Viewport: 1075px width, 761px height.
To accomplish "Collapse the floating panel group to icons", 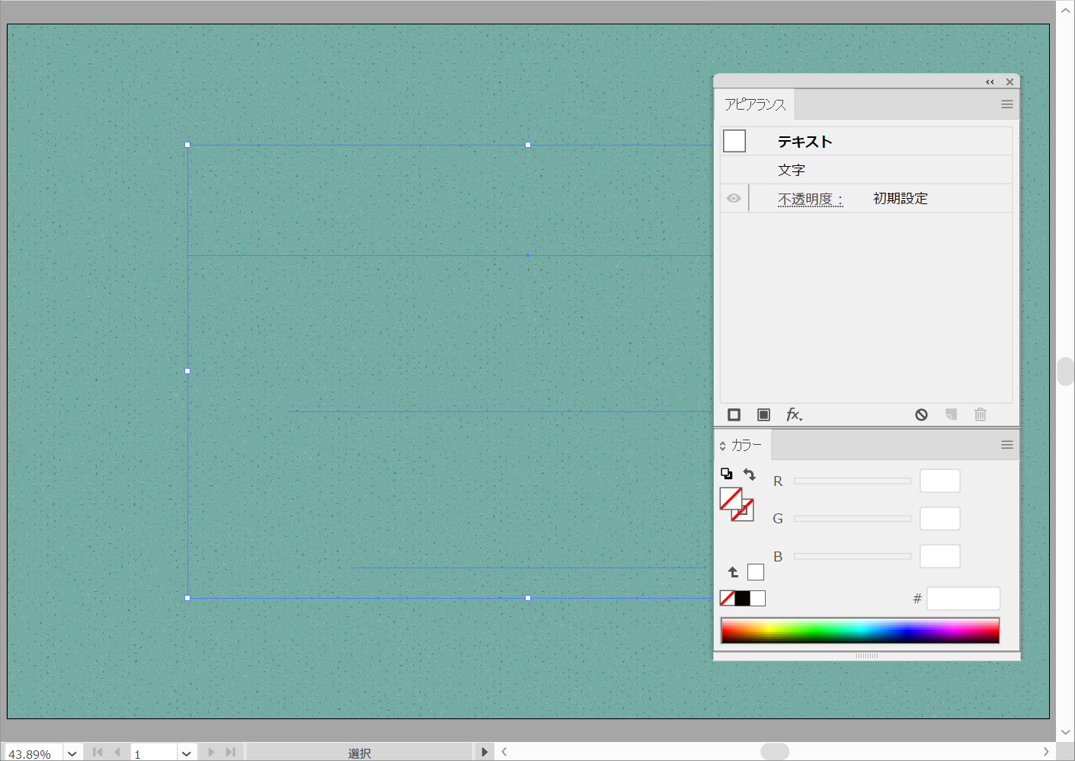I will 990,82.
